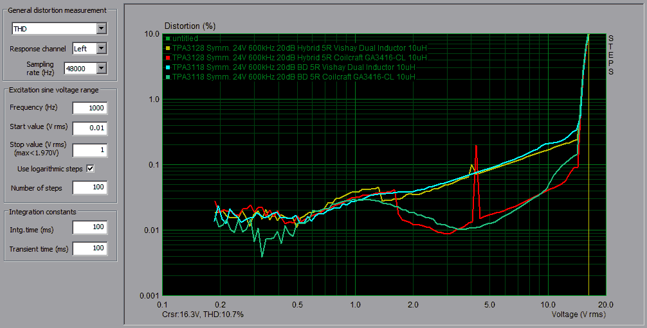This screenshot has width=647, height=328.
Task: Click the red TPA3128 Coilcraft legend swatch
Action: pyautogui.click(x=168, y=58)
